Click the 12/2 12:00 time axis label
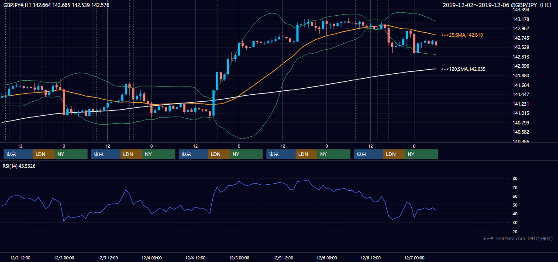558x262 pixels. 20,258
